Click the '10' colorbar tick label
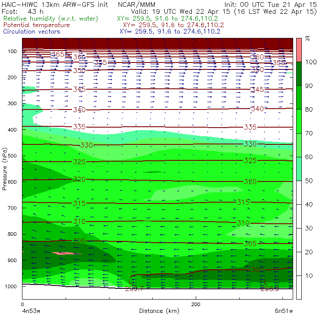The height and width of the screenshot is (319, 319). coord(309,276)
